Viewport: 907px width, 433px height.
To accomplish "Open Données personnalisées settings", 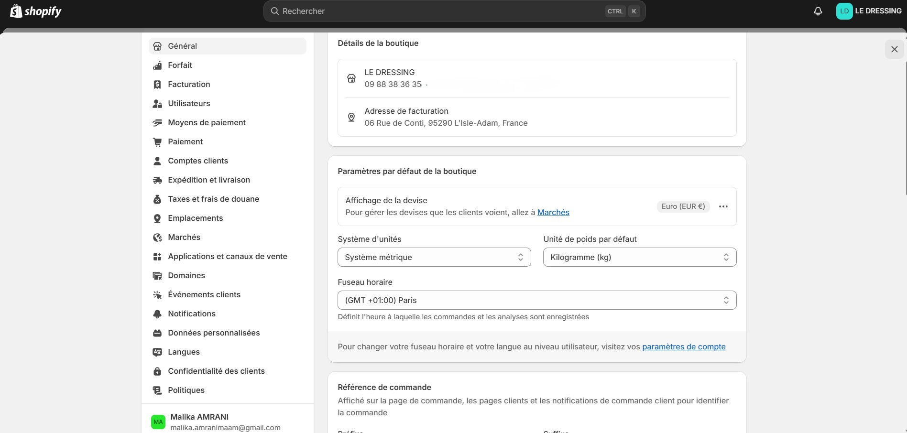I will pyautogui.click(x=228, y=333).
